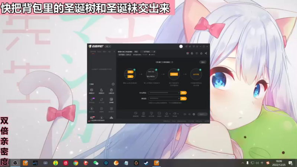Copy the stream key with the orange button
Viewport: 297px width, 167px height.
183,98
